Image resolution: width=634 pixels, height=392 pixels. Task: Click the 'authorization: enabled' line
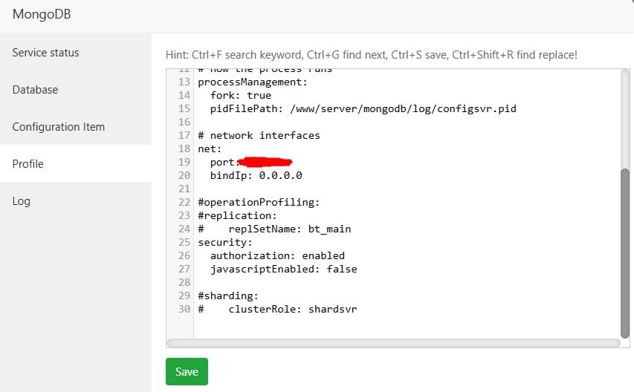[x=277, y=255]
